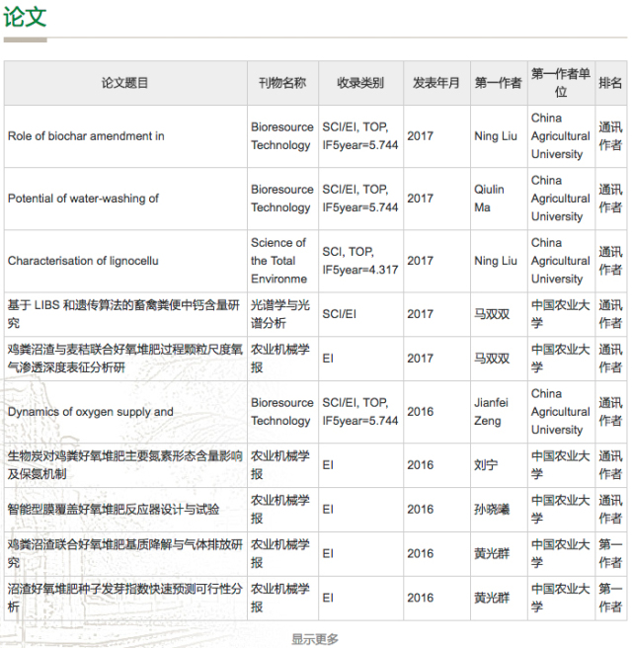Click the '刊物名称' column header
Image resolution: width=632 pixels, height=648 pixels.
pyautogui.click(x=281, y=83)
